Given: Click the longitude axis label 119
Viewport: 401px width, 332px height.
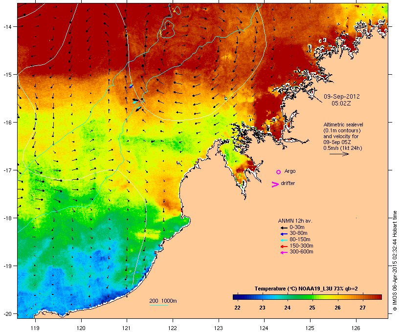Looking at the screenshot, I should (35, 328).
